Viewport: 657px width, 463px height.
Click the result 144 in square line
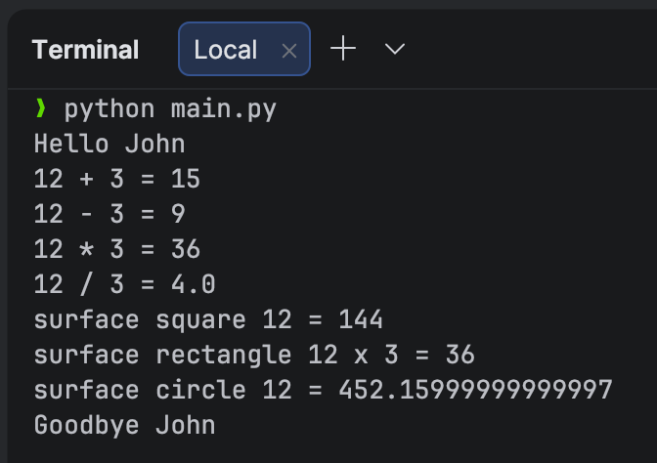(361, 319)
